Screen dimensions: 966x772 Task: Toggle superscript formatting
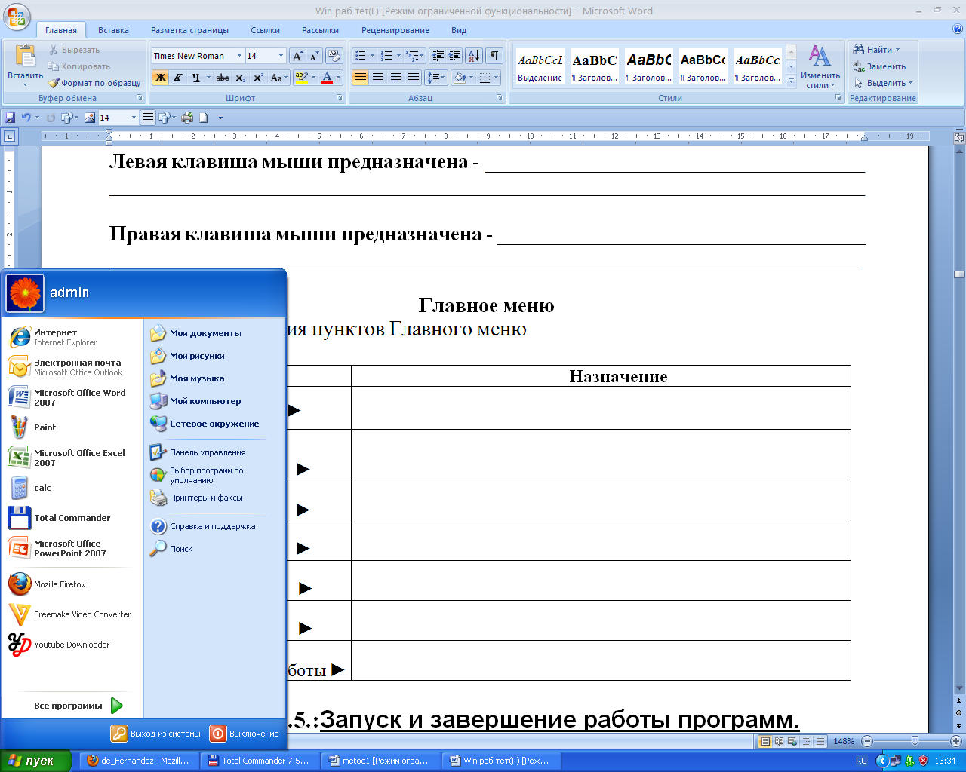click(258, 78)
